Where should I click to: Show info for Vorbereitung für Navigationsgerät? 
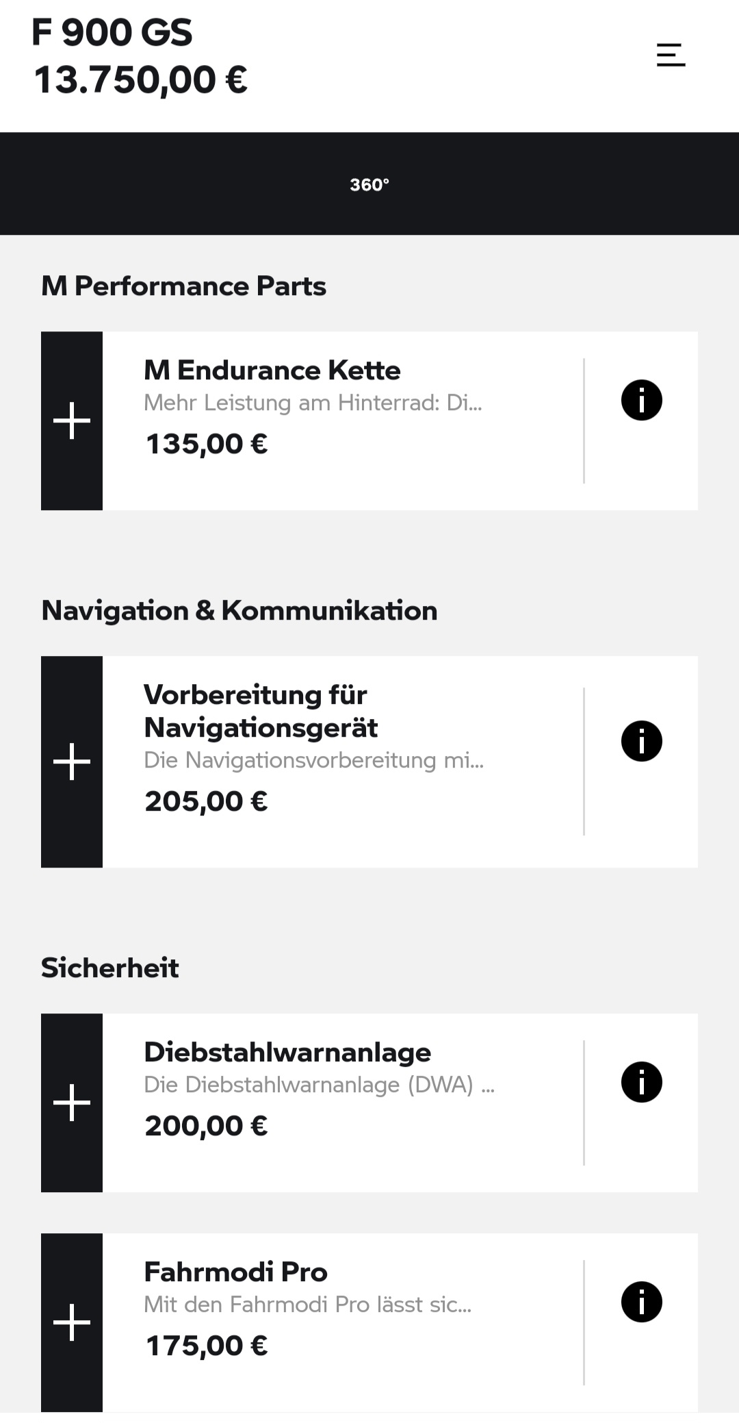coord(641,741)
